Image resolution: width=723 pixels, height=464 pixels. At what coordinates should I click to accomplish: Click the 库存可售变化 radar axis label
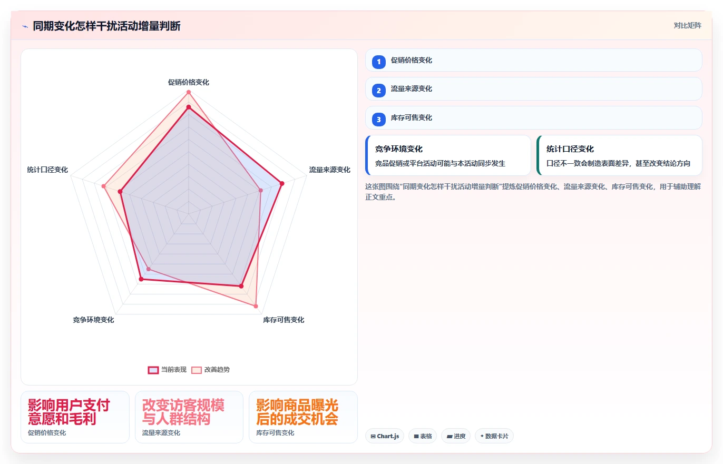point(284,320)
